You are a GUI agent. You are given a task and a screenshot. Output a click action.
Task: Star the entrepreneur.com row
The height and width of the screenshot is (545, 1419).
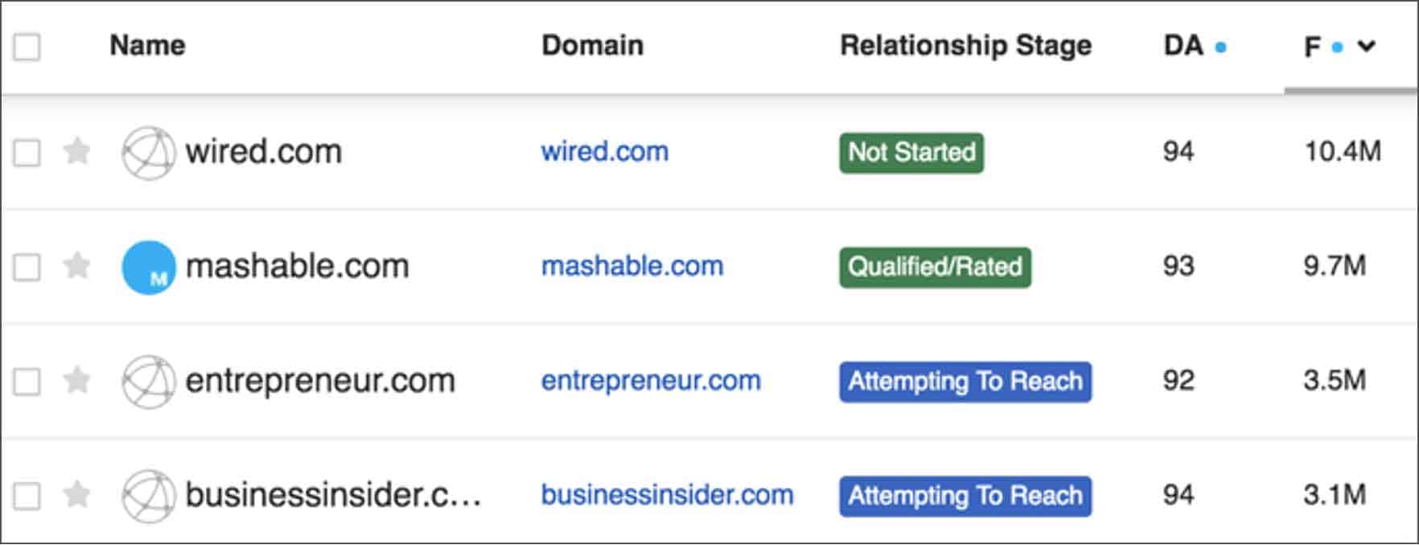(x=77, y=380)
